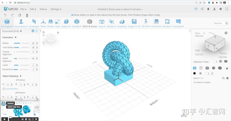The width and height of the screenshot is (231, 121).
Task: Open the 3D Print tool
Action: tap(146, 23)
